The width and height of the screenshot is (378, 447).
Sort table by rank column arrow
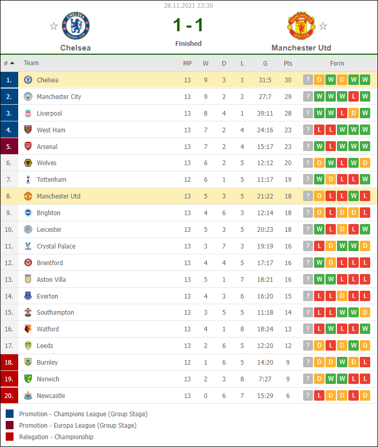point(12,63)
